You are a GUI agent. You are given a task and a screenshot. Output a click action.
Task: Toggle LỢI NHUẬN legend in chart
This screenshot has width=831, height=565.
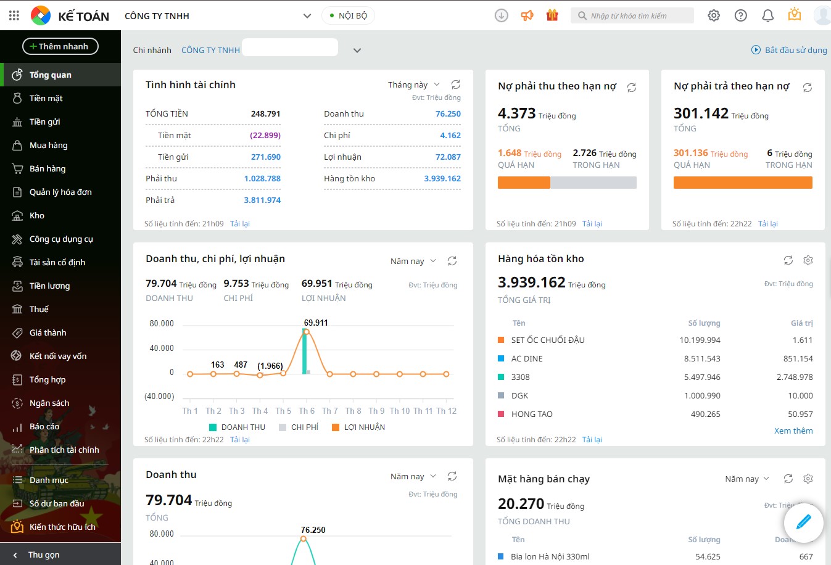(x=358, y=427)
